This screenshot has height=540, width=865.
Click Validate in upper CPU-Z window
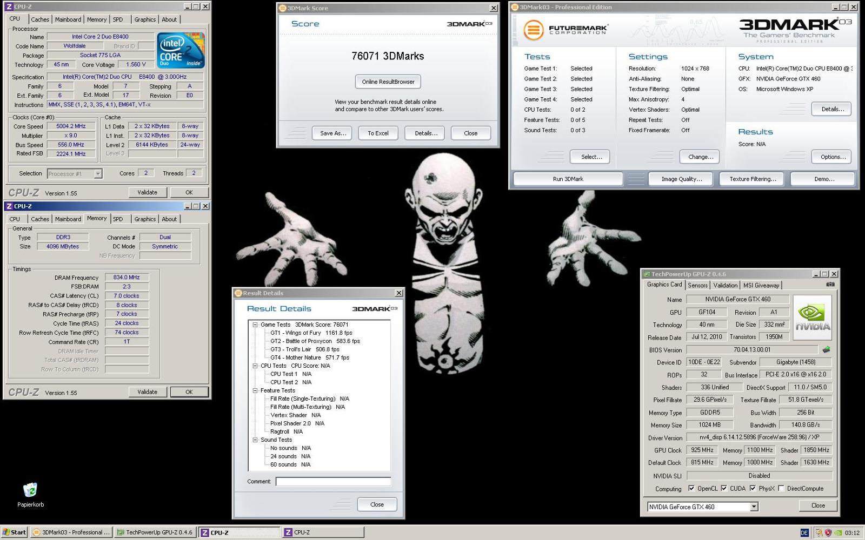(147, 192)
